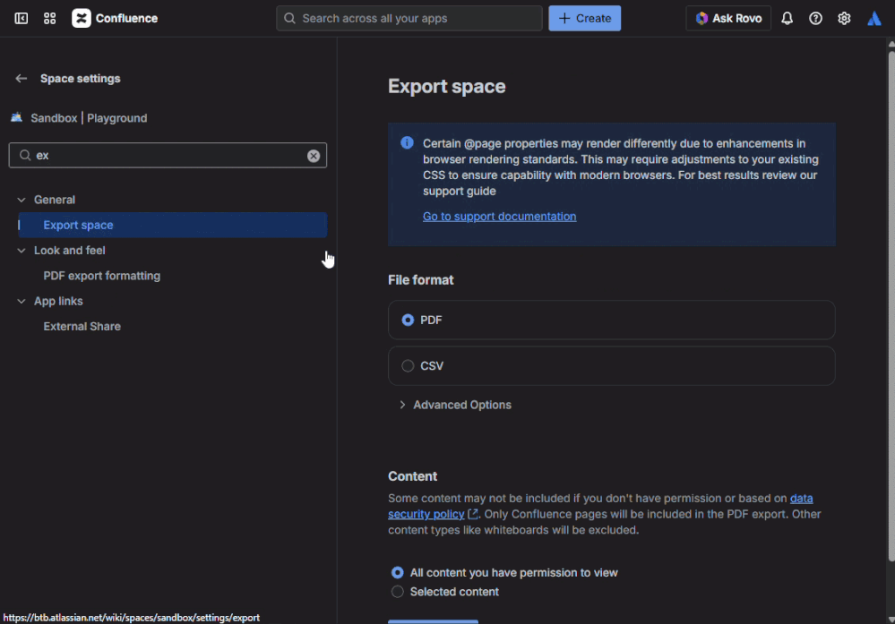Open the notifications bell
Screen dimensions: 895x624
pyautogui.click(x=787, y=18)
